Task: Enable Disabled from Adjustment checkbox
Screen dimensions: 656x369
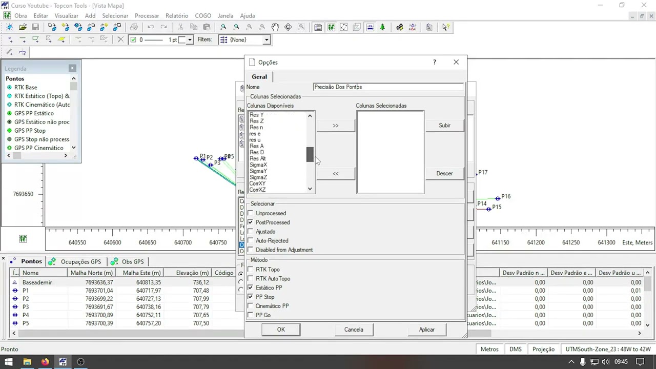Action: pos(251,250)
